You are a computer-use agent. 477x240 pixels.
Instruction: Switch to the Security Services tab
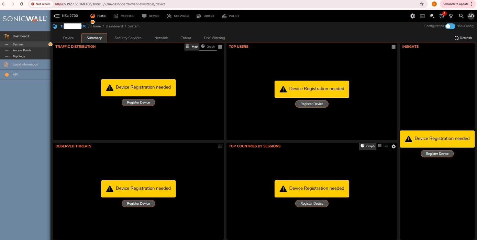point(128,38)
